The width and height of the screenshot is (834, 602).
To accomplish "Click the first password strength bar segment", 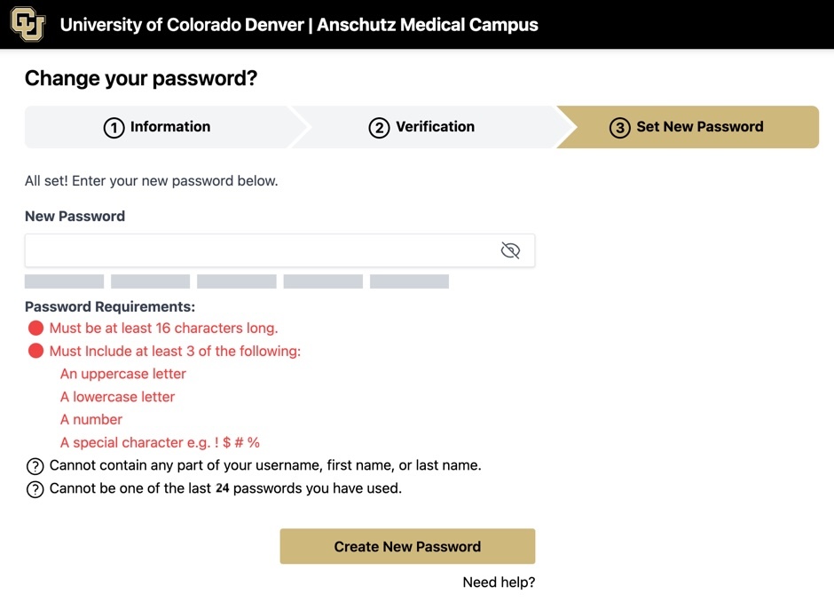I will pyautogui.click(x=65, y=281).
